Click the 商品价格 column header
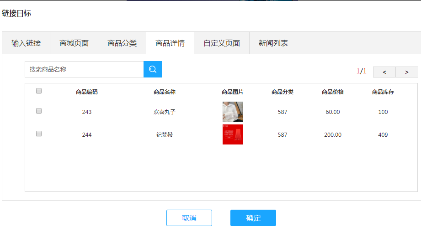 [x=333, y=92]
